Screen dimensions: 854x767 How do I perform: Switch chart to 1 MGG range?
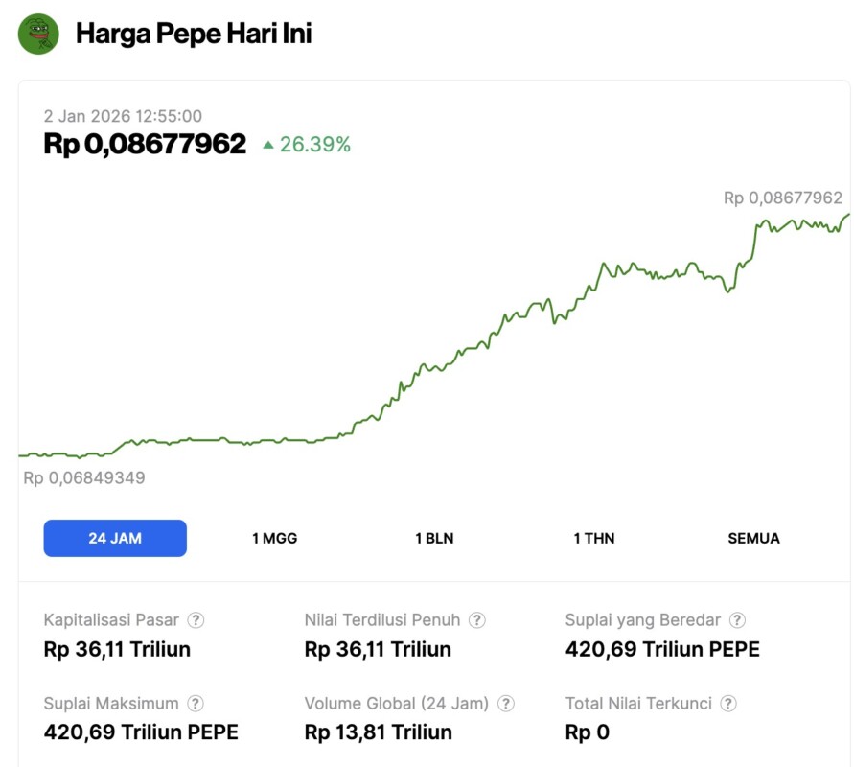tap(274, 538)
